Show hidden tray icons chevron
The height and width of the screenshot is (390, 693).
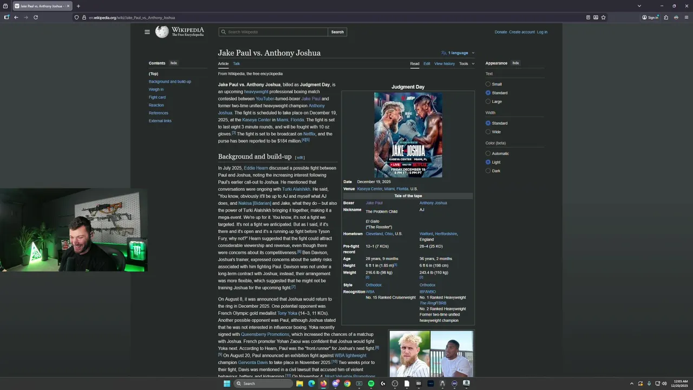632,383
